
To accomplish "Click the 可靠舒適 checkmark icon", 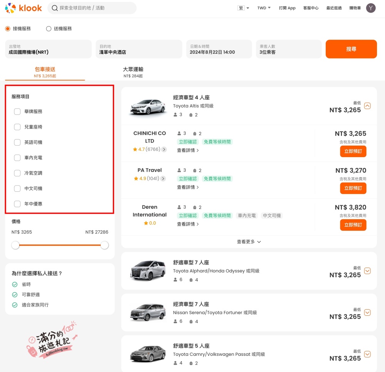I will click(x=15, y=295).
